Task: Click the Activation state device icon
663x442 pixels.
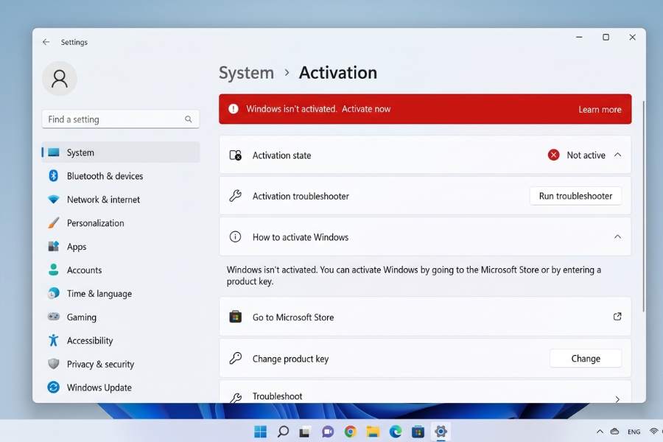Action: click(236, 155)
